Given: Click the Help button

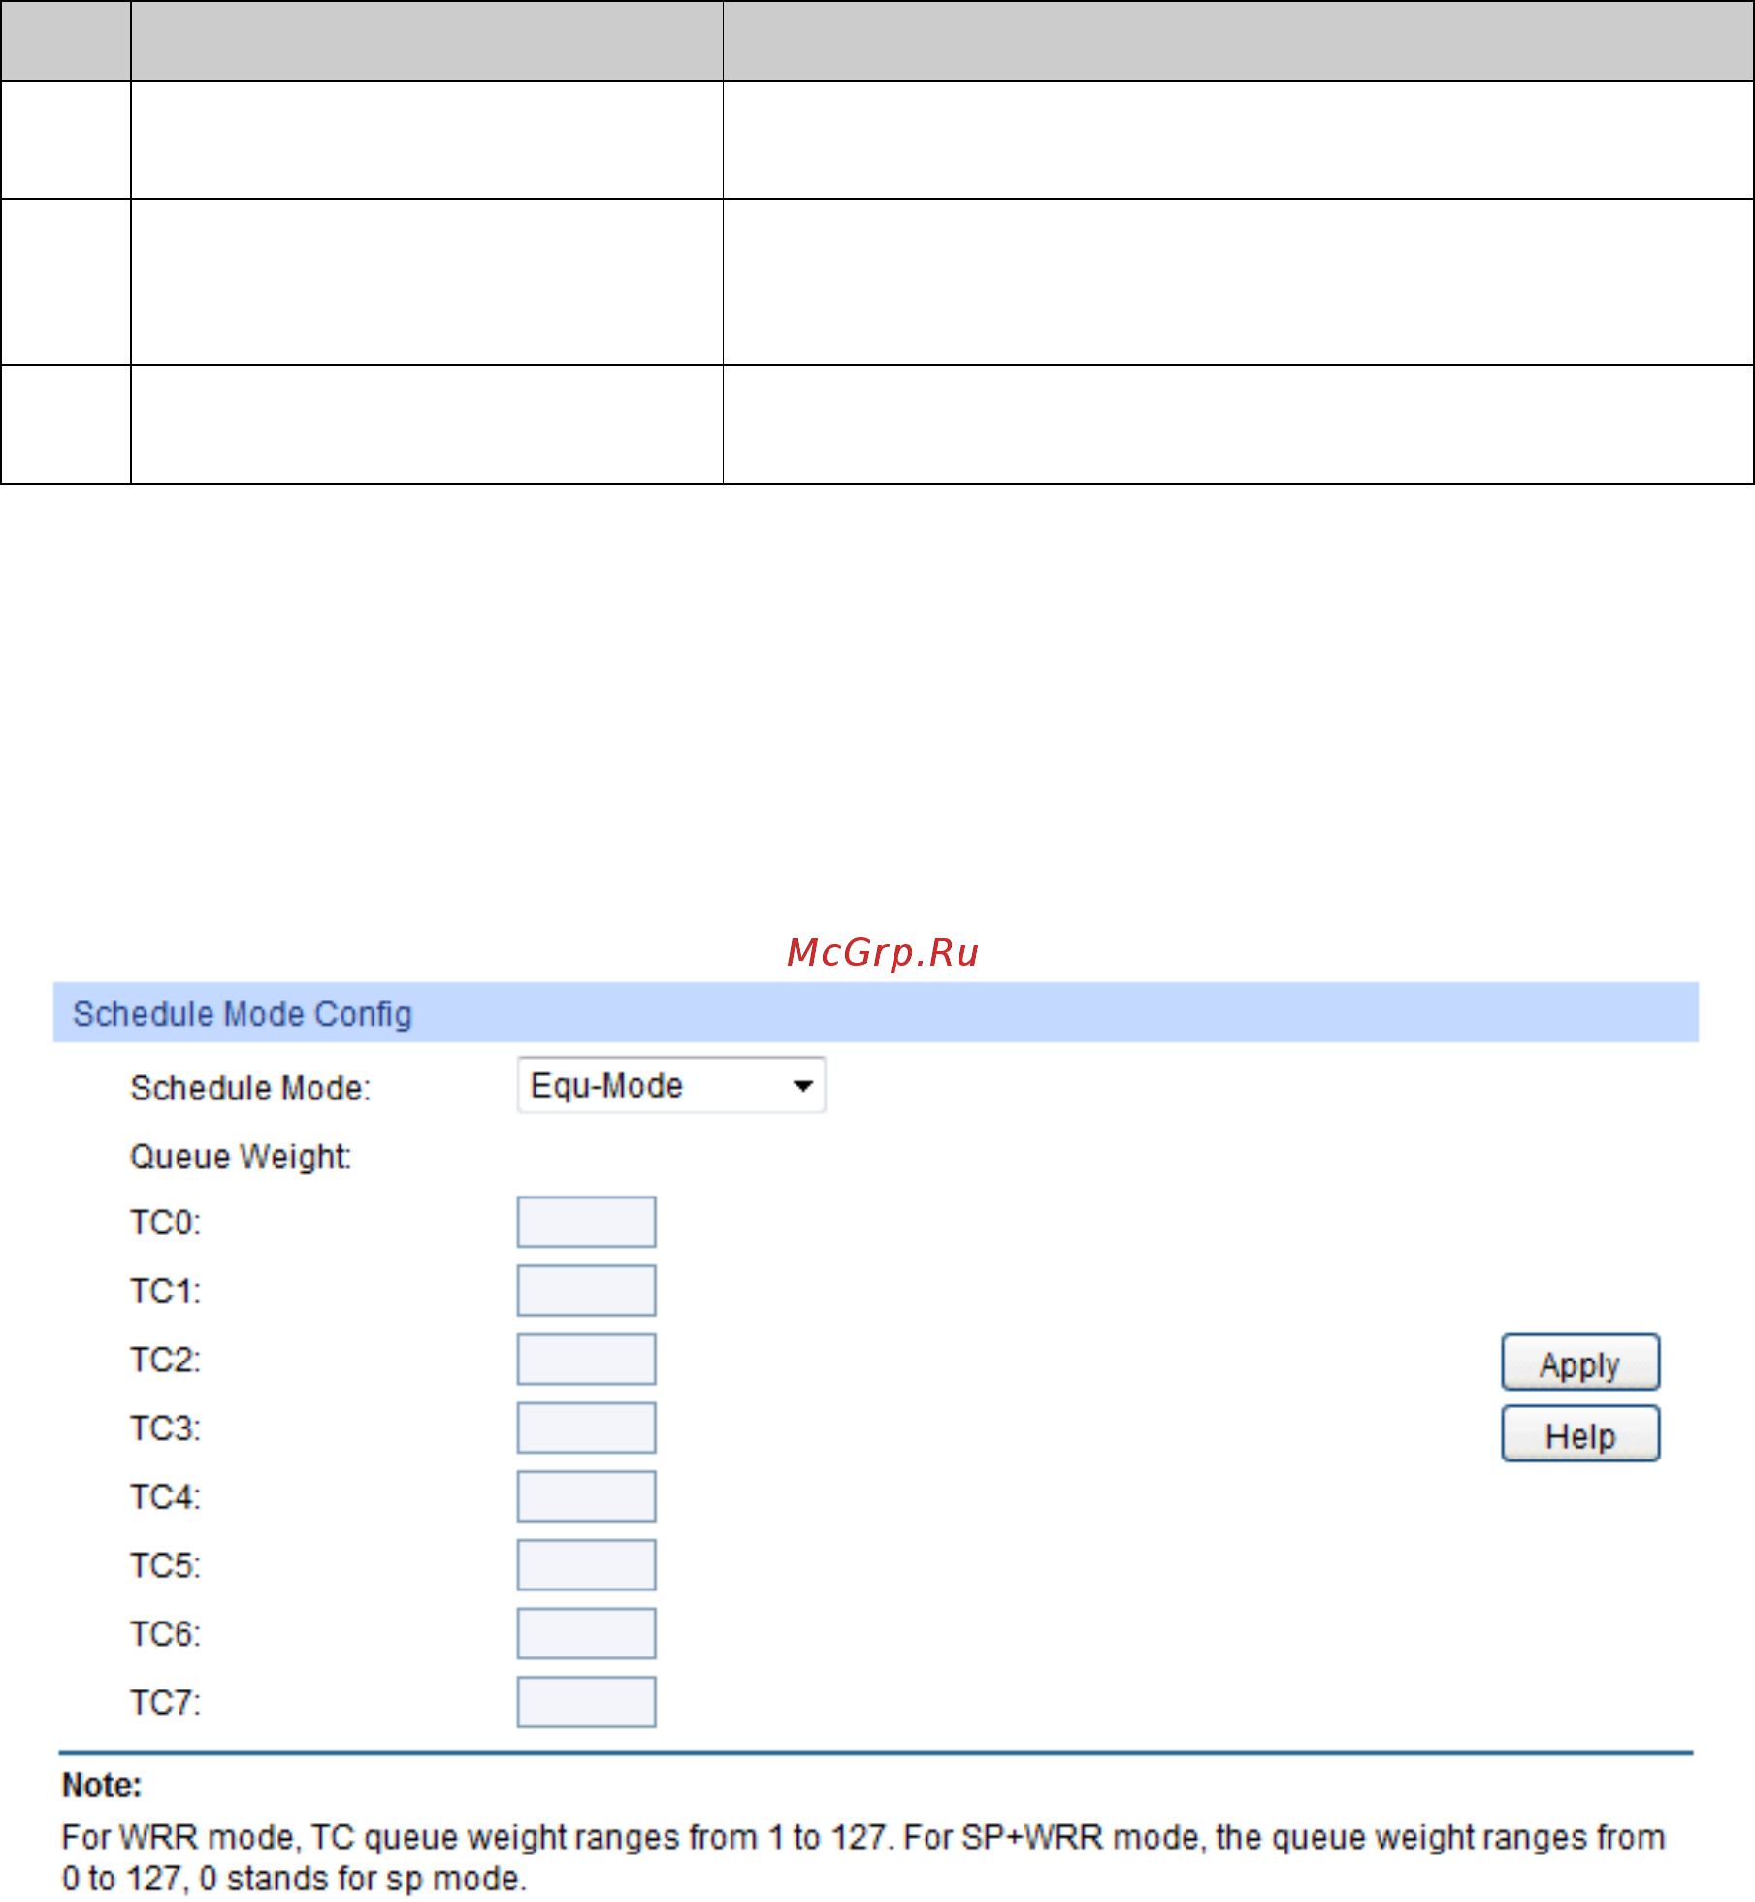Looking at the screenshot, I should click(x=1580, y=1433).
